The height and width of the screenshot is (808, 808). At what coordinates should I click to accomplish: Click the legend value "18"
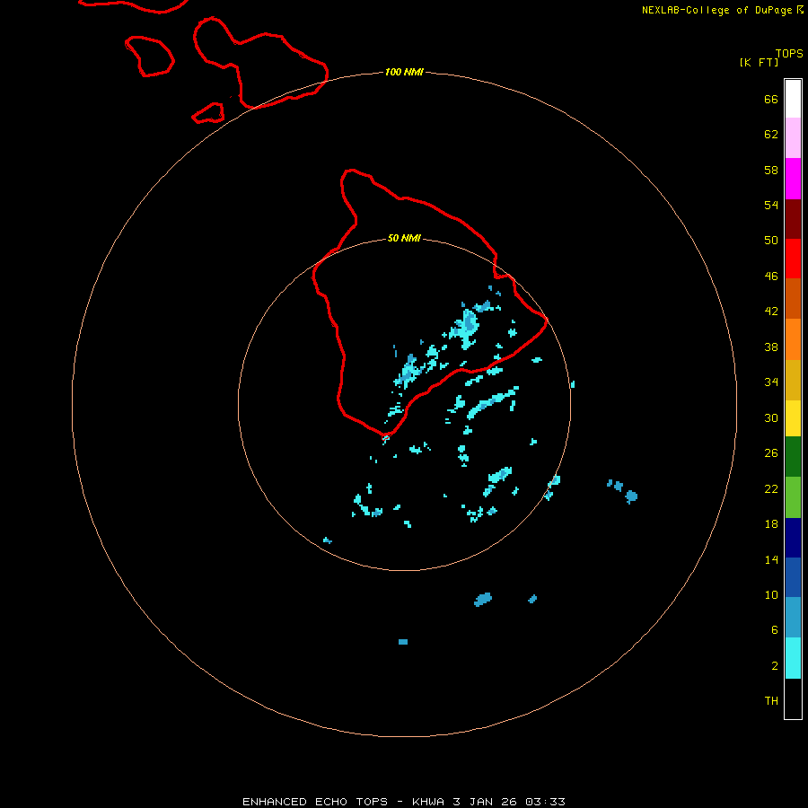771,524
